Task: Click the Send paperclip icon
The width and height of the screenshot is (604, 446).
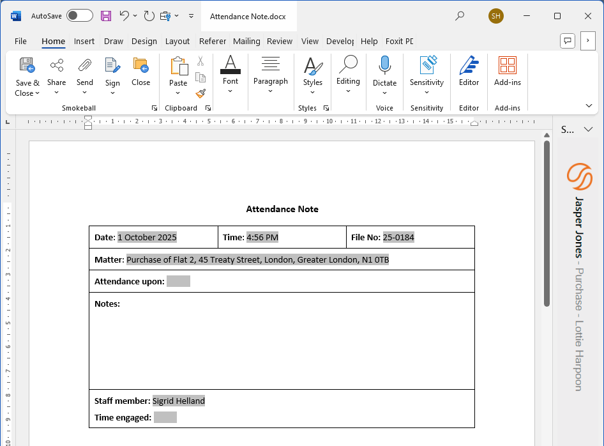Action: click(85, 65)
